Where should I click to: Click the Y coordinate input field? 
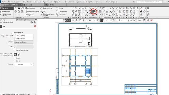[24, 39]
